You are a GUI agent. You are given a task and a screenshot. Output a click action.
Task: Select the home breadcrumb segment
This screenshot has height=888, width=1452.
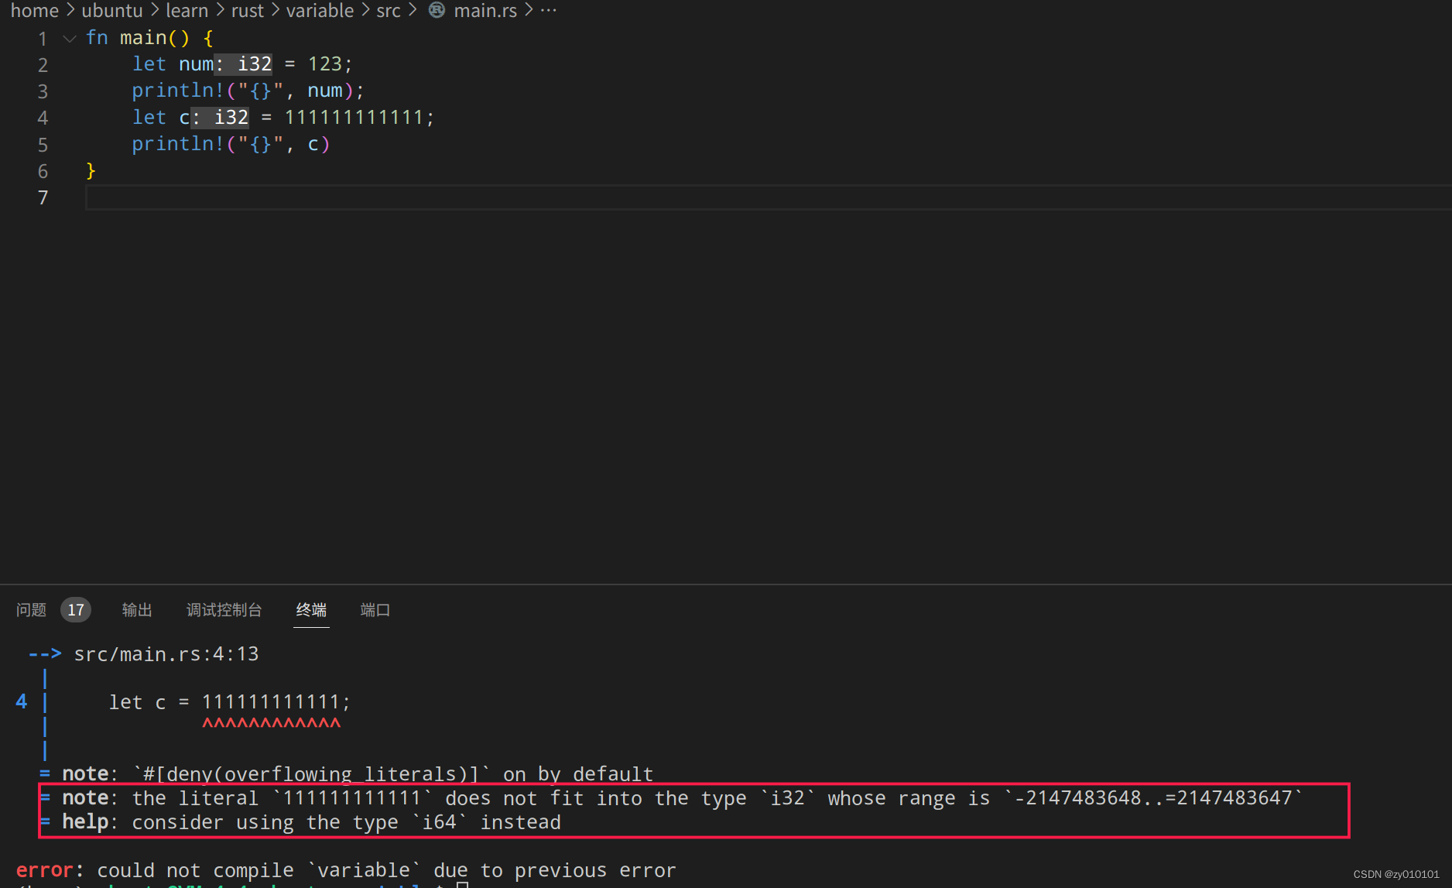35,10
